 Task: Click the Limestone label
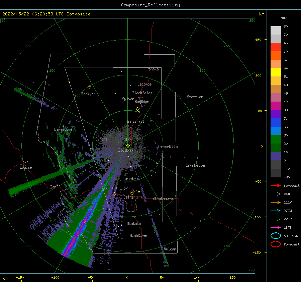point(63,129)
